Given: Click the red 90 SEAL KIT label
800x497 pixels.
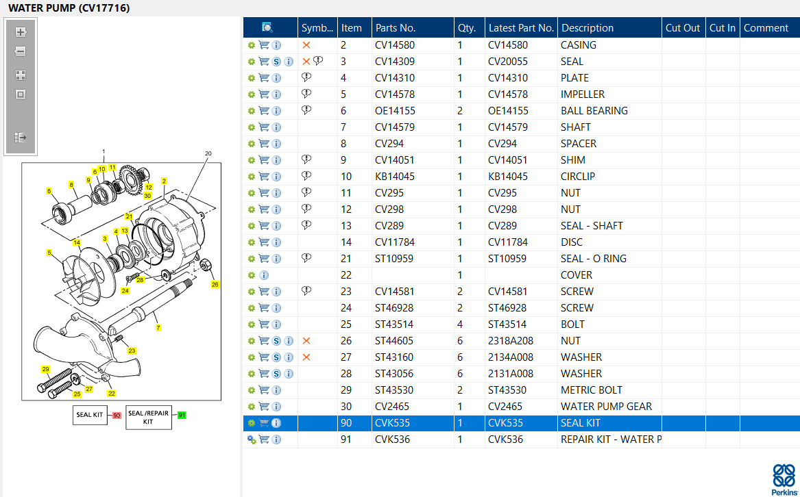Looking at the screenshot, I should pyautogui.click(x=117, y=416).
